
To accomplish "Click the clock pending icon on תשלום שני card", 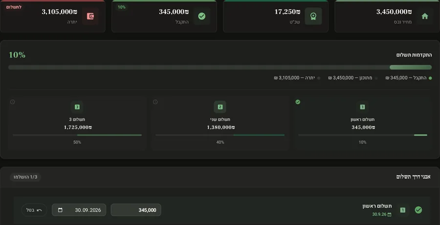I will pos(155,102).
